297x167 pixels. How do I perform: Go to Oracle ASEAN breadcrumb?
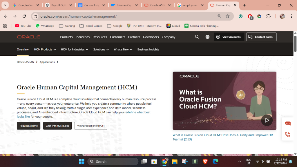coord(26,62)
